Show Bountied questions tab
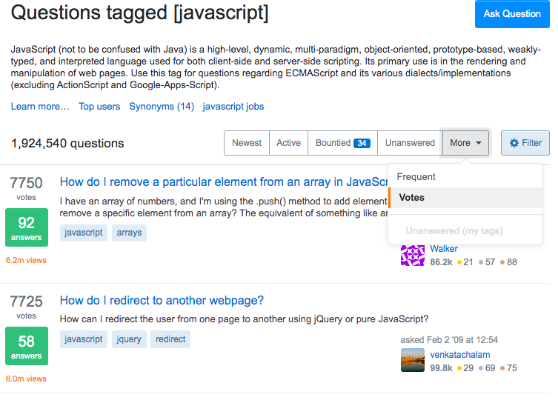The height and width of the screenshot is (403, 558). point(342,143)
